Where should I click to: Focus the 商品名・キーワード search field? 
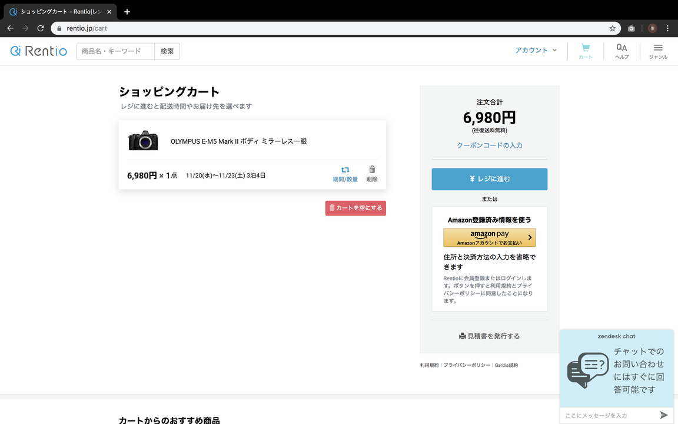[115, 51]
